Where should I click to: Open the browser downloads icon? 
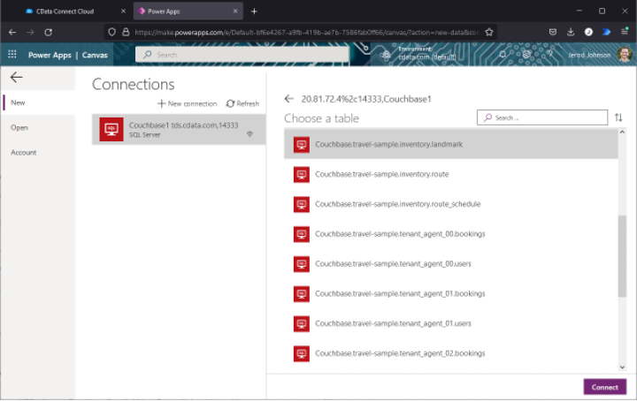click(571, 32)
